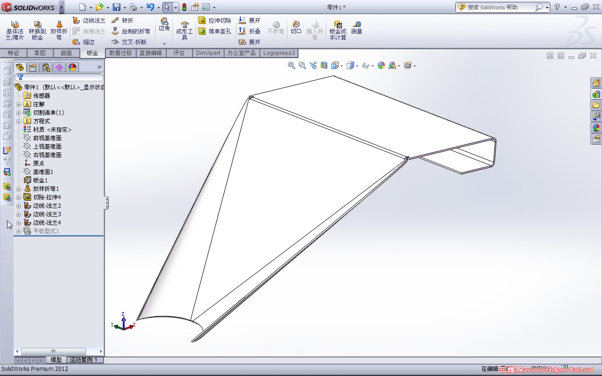Click the 材质 <未指定> material item
602x376 pixels.
coord(48,130)
